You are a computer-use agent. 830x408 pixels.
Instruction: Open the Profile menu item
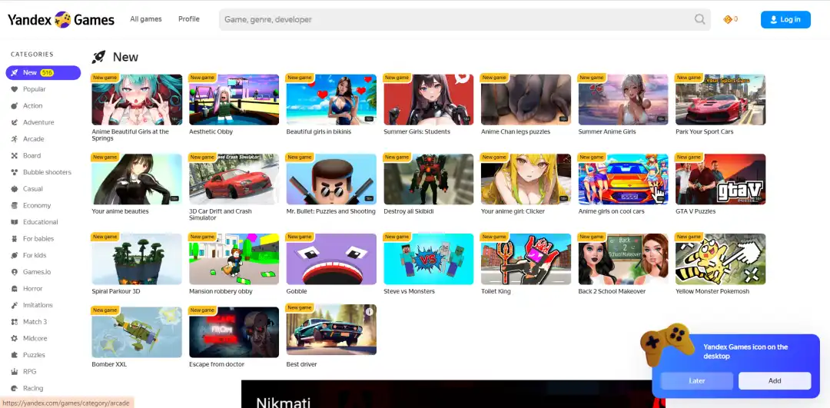pos(189,19)
